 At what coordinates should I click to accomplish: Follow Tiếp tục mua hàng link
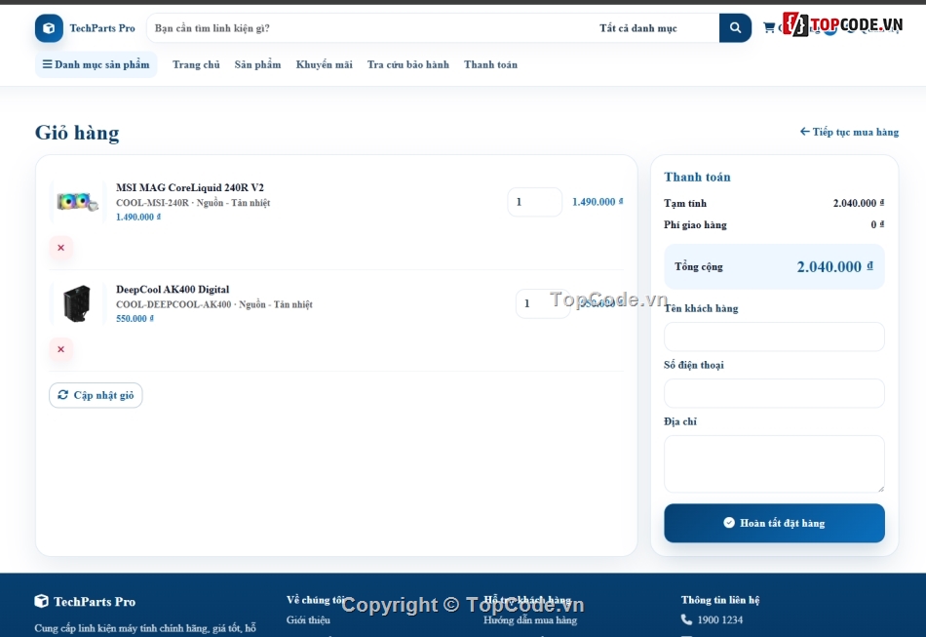pos(849,132)
